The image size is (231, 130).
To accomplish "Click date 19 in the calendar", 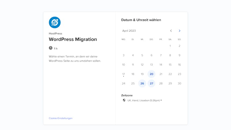I will [142, 74].
